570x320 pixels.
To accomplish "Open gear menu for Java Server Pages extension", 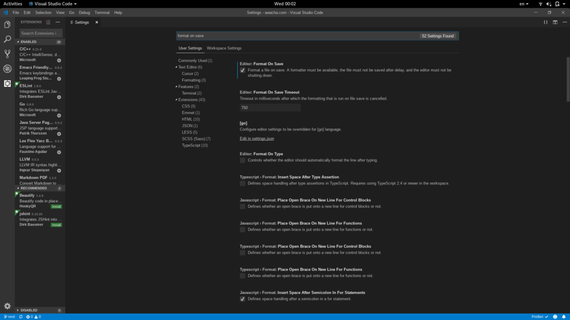I will click(x=59, y=133).
